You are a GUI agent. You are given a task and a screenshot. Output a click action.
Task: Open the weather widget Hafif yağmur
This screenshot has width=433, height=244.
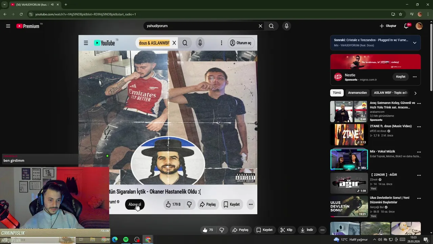click(x=350, y=240)
